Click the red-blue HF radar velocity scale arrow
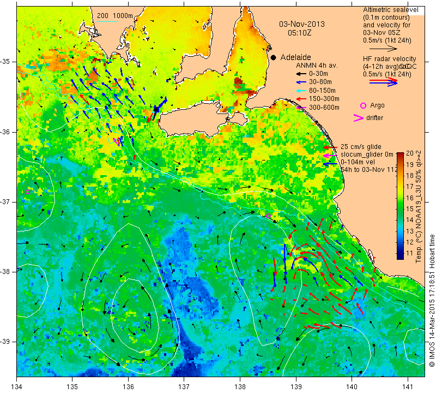Viewport: 436px width, 393px height. tap(383, 82)
